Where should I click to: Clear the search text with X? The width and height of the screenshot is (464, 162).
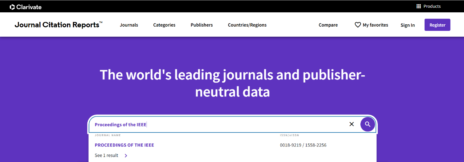(x=351, y=124)
